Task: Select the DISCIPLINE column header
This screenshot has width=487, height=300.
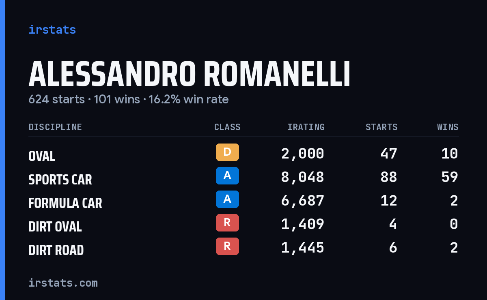Action: 55,127
